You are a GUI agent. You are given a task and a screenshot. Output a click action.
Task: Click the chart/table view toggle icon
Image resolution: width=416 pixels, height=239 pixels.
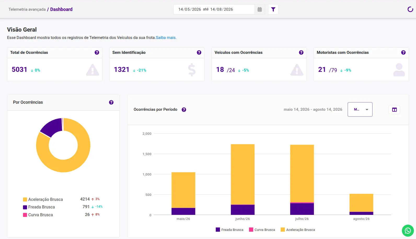pos(394,110)
